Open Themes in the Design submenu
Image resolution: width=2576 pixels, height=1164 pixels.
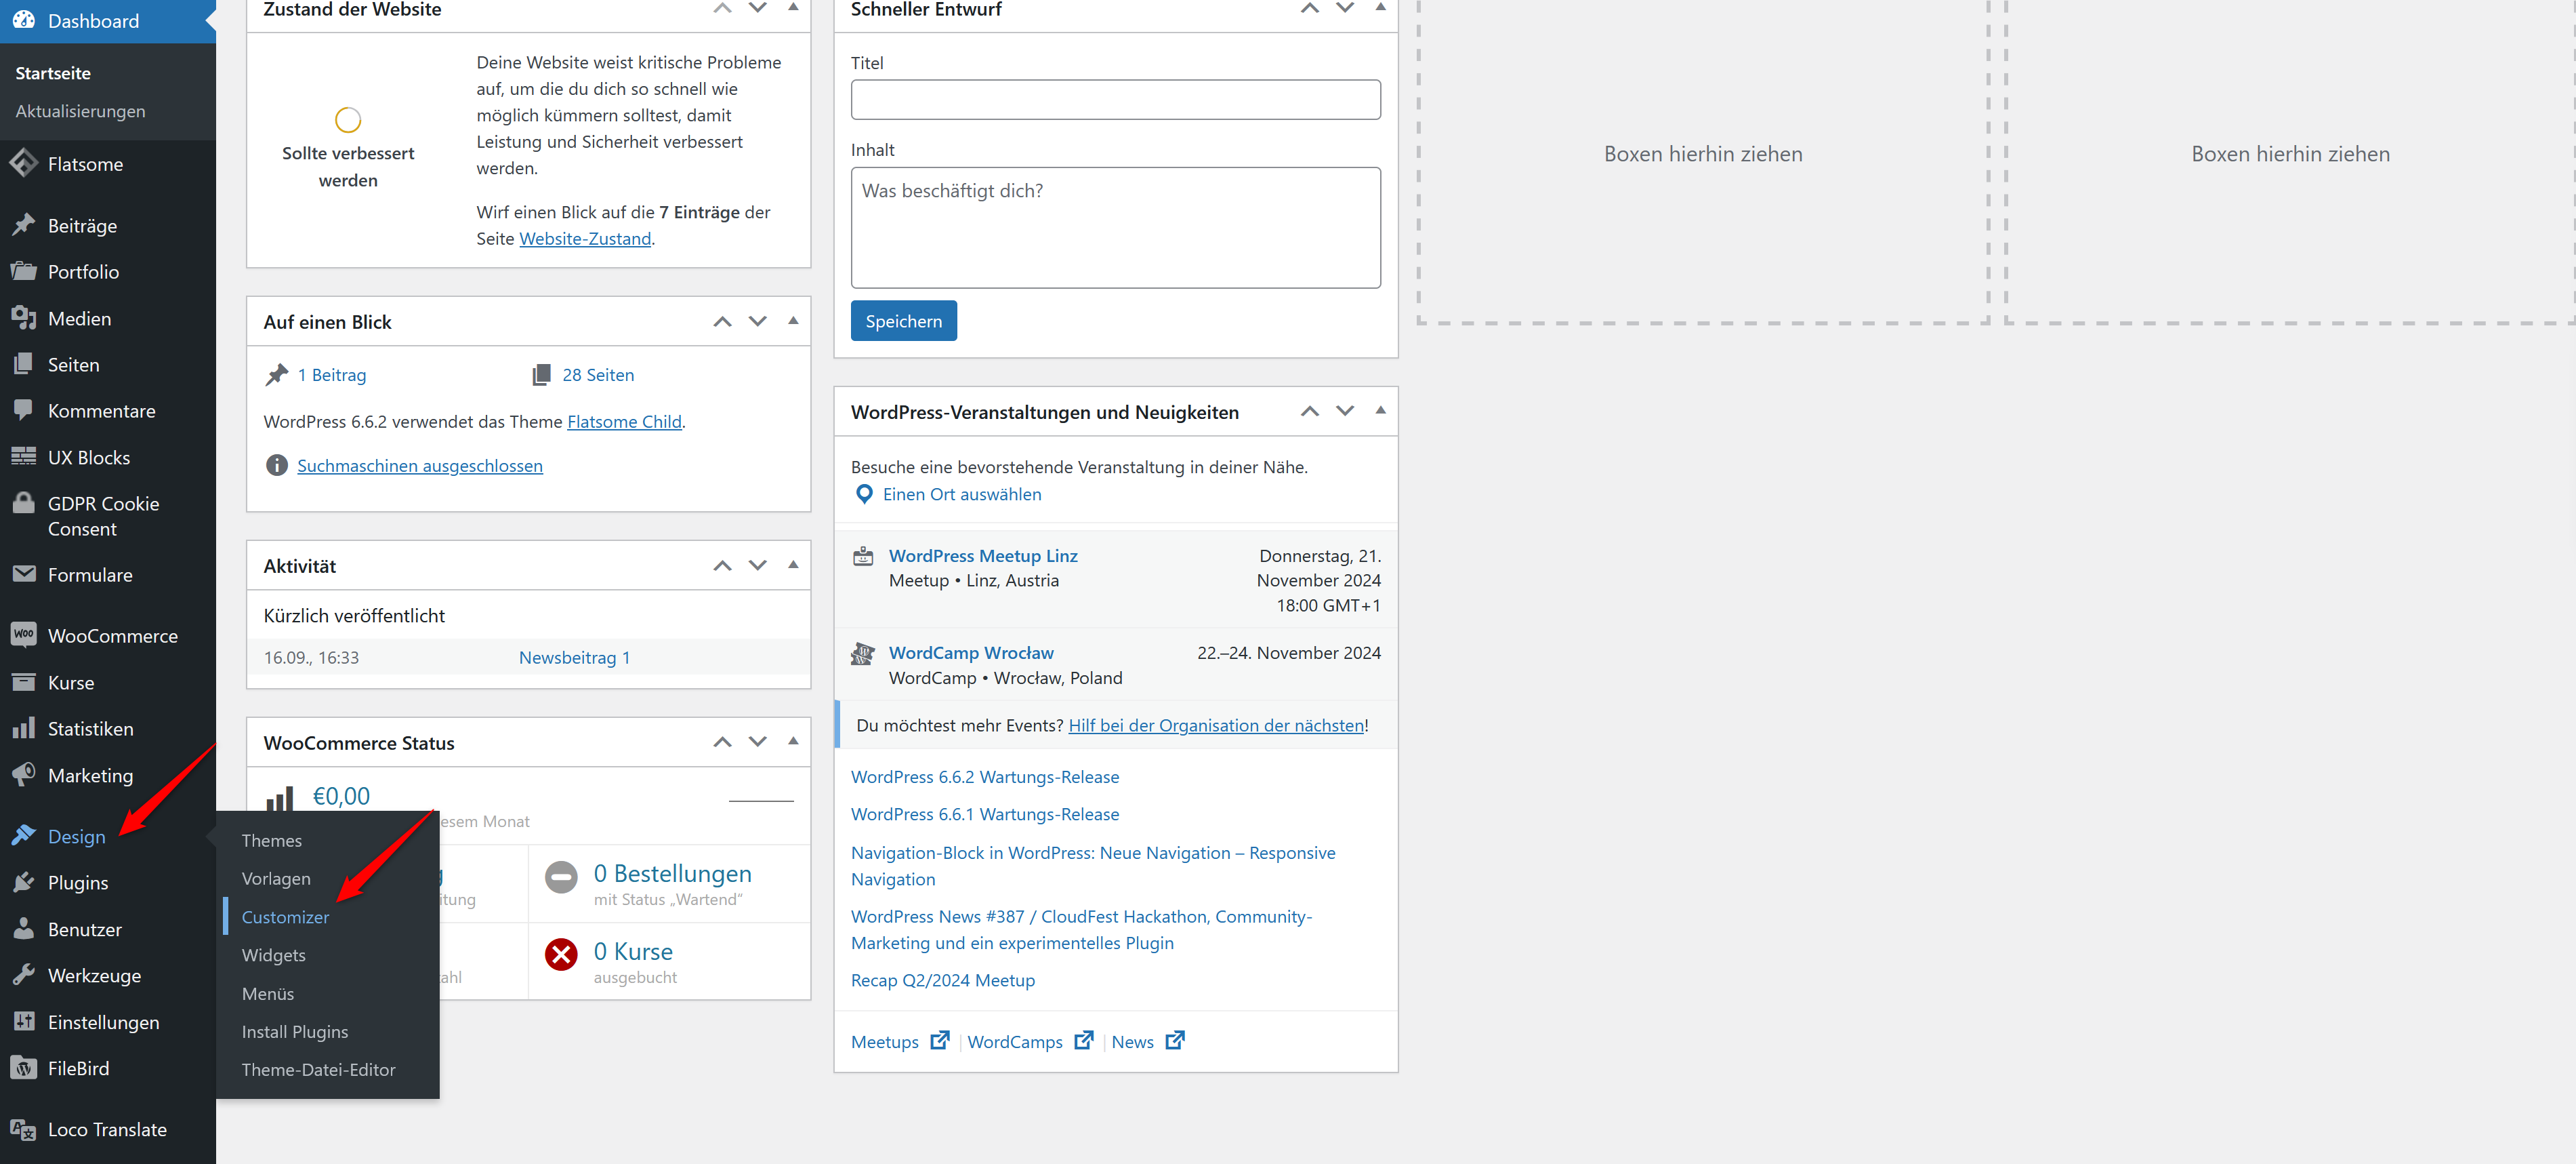(271, 840)
